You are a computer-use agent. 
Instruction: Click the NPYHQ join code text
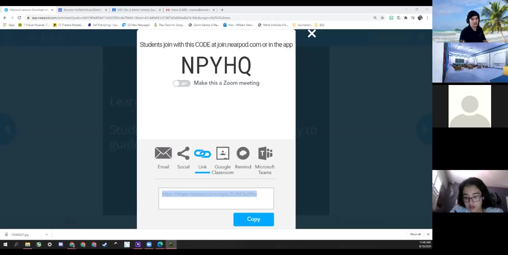(216, 66)
